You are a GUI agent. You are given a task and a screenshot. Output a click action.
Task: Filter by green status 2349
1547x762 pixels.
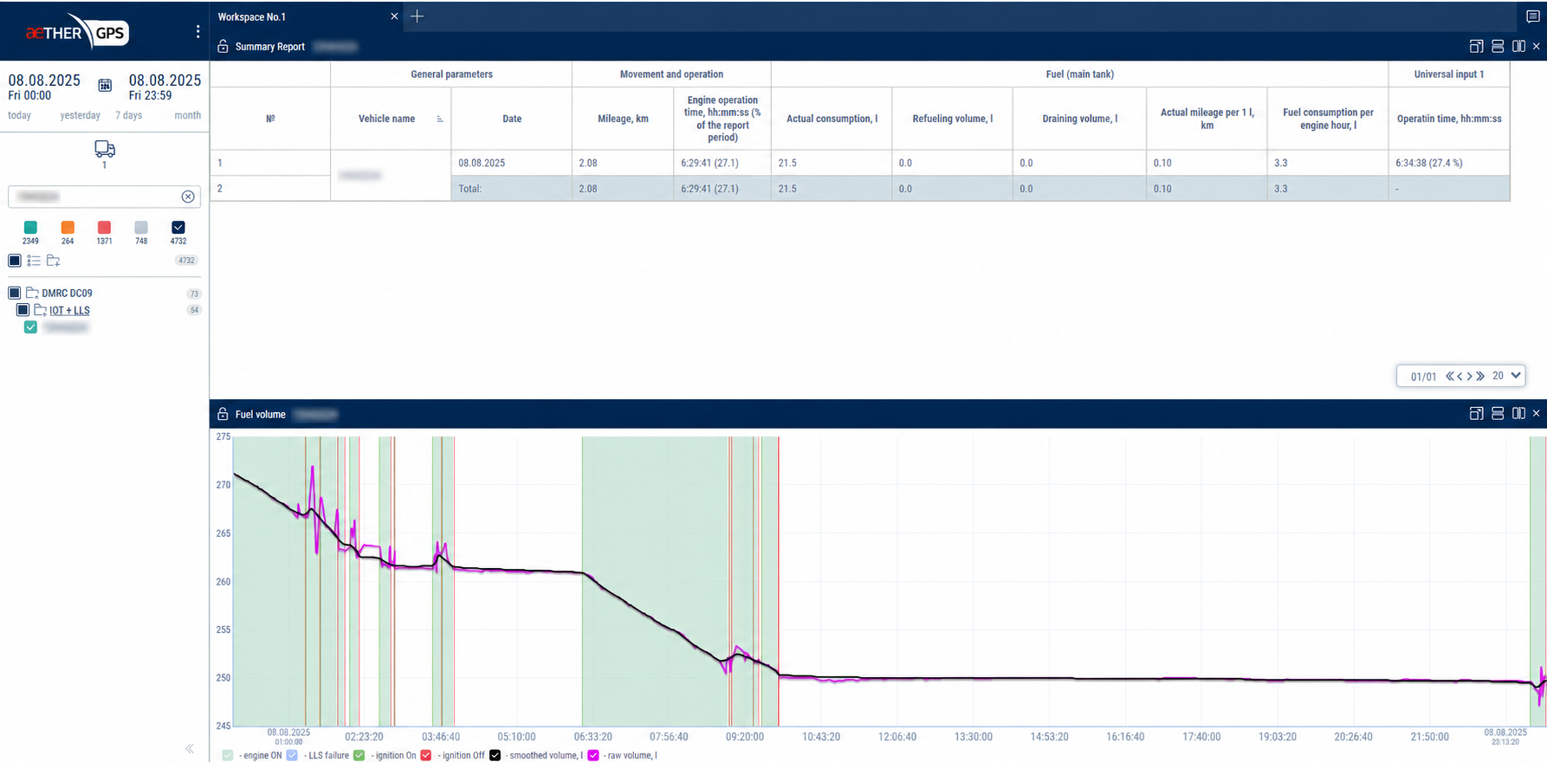point(30,228)
